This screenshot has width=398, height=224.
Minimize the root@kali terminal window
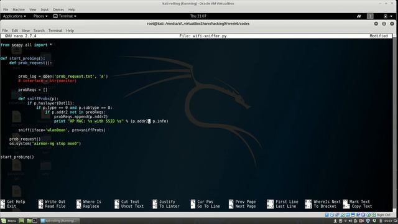click(x=376, y=24)
